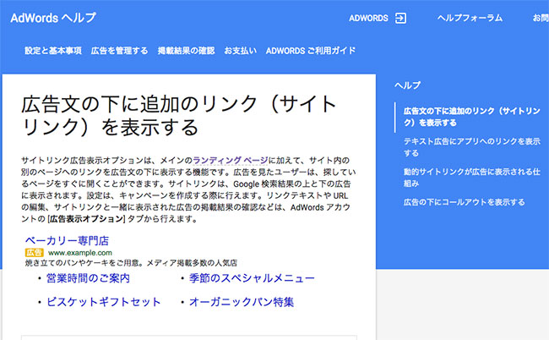This screenshot has height=340, width=549.
Task: Select sidebar item 広告文の下に追加のリンク（サイトリンク）を表示する
Action: (x=471, y=117)
